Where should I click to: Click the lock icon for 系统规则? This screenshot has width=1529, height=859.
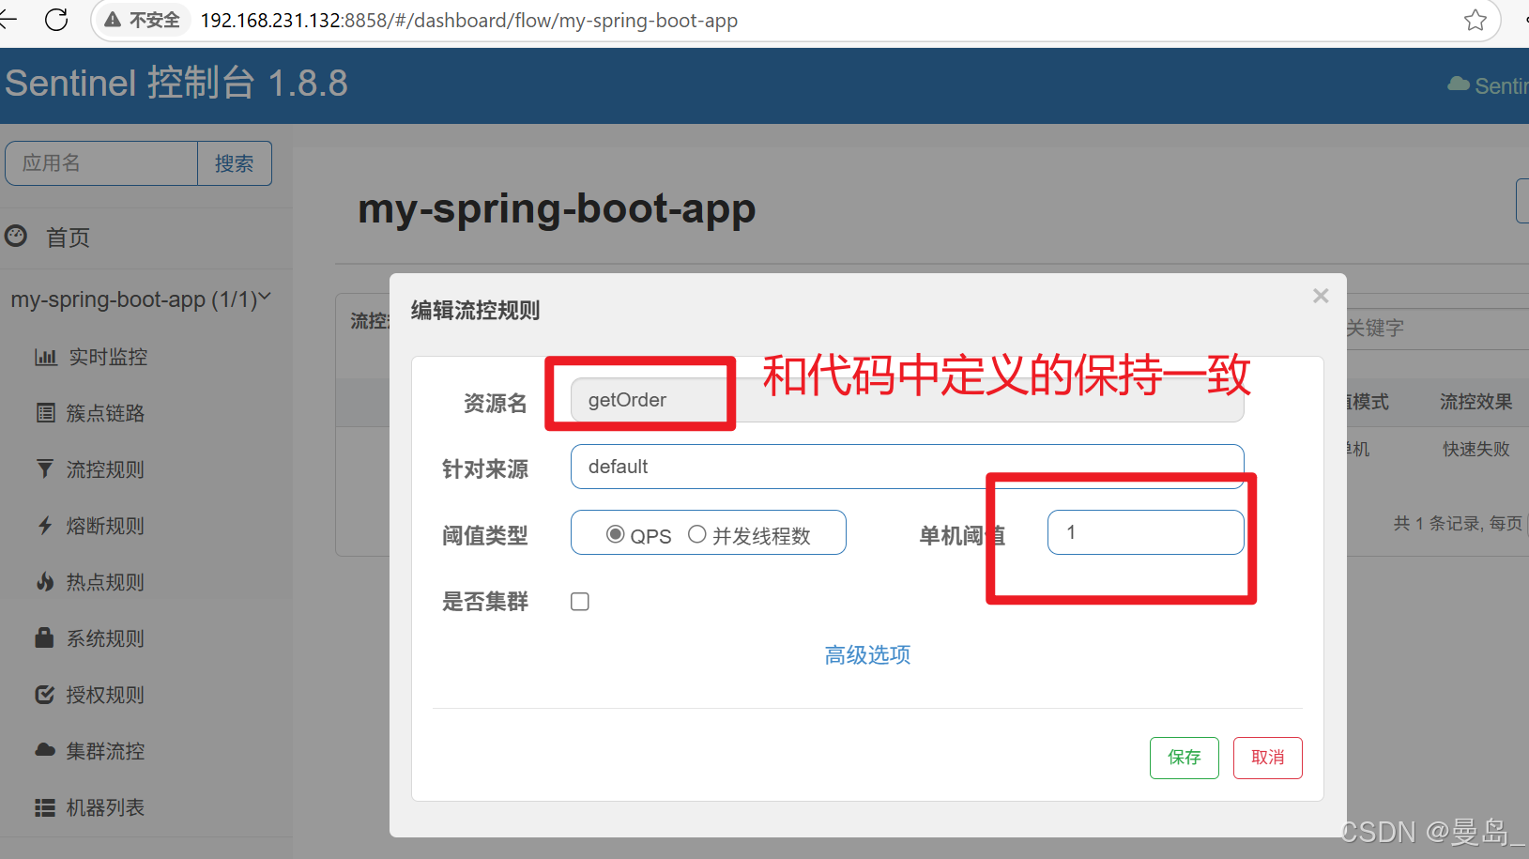pyautogui.click(x=44, y=637)
